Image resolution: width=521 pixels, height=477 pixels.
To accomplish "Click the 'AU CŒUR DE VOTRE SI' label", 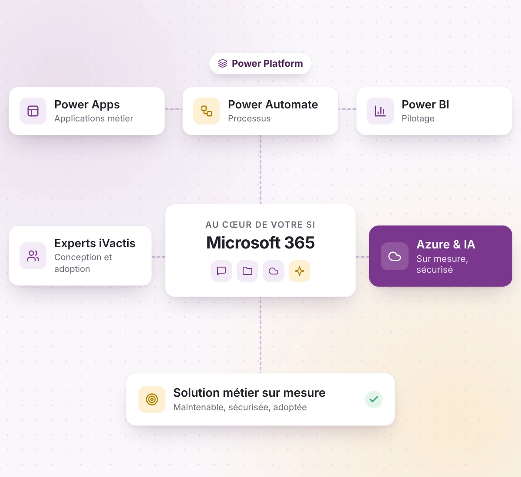I will [260, 225].
